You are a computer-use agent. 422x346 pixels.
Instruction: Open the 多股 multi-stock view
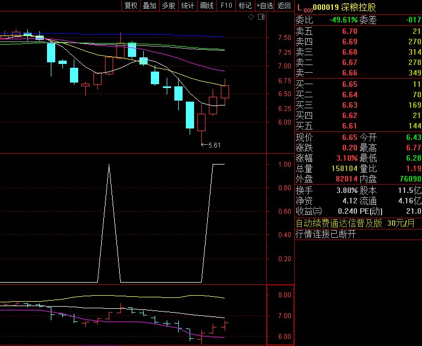coord(168,5)
